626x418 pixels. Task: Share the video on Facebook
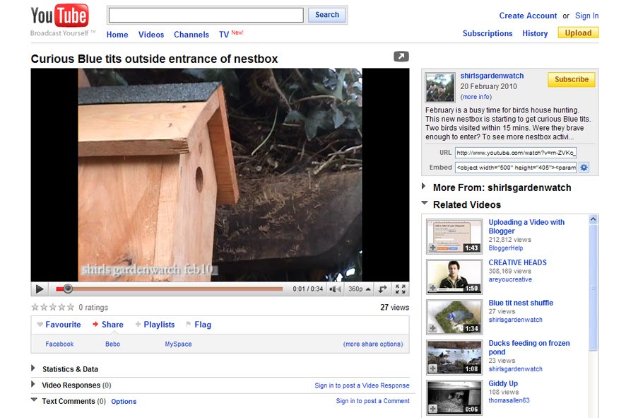tap(59, 344)
